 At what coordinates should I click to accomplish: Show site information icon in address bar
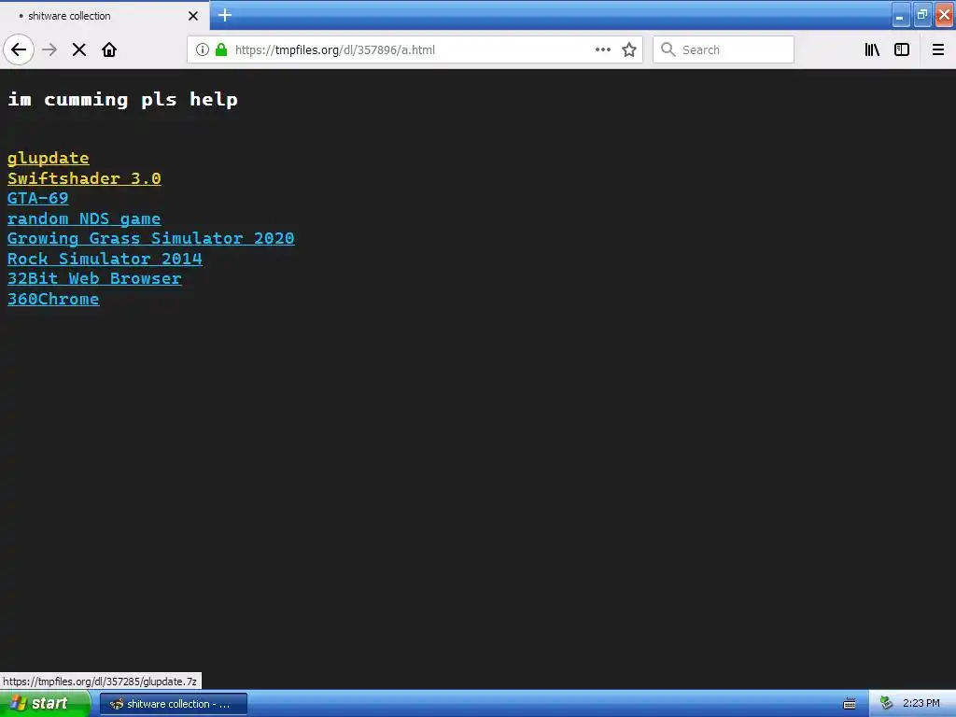(203, 50)
